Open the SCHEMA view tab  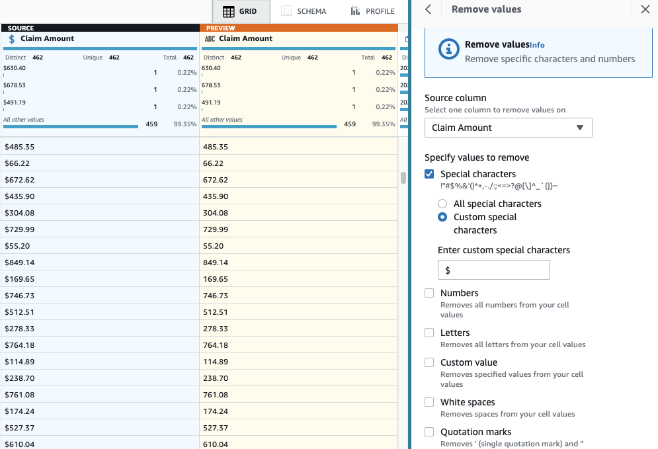coord(304,11)
